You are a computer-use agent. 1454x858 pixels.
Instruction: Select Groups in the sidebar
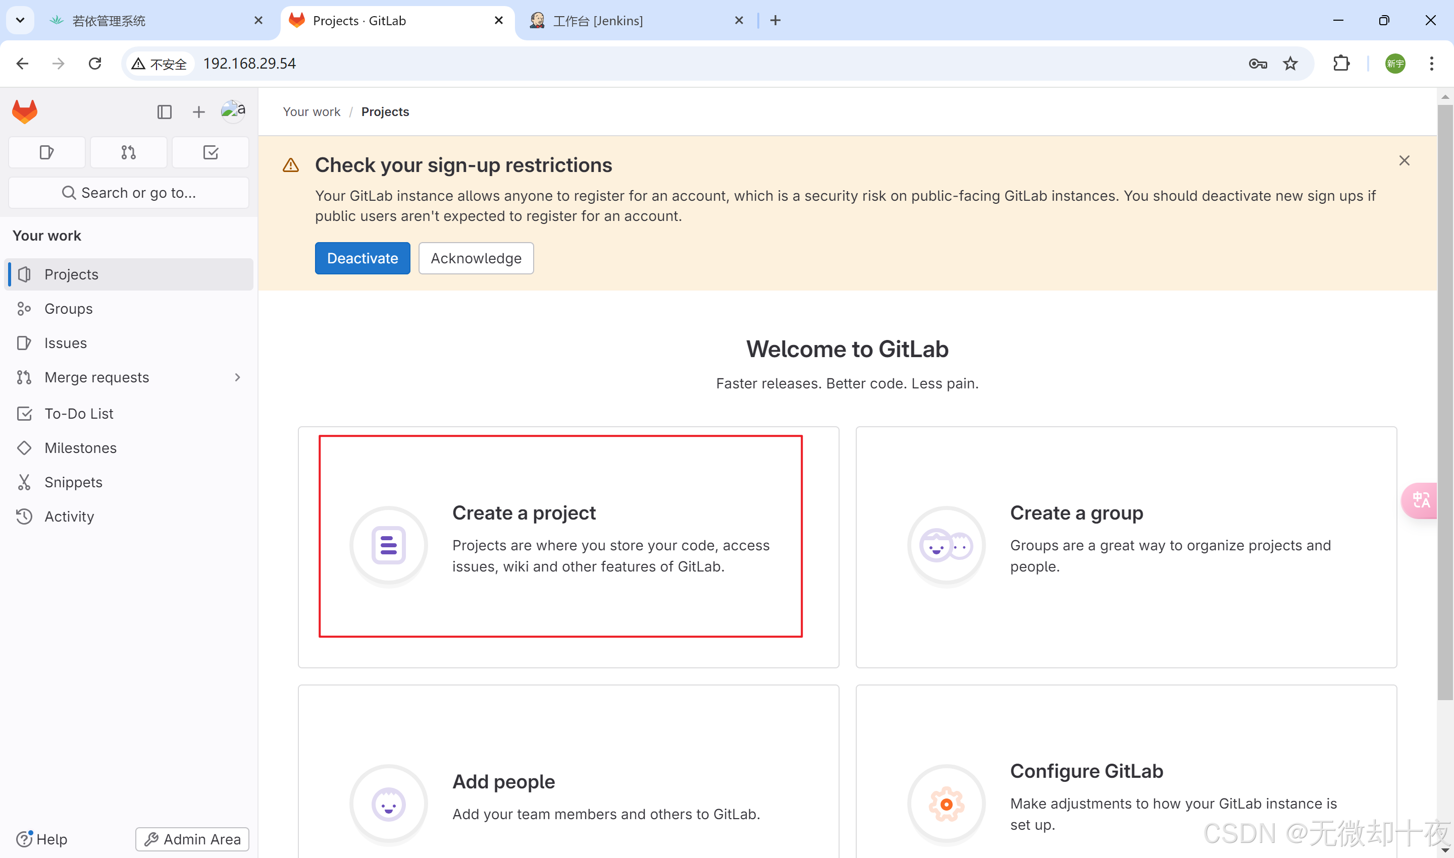pyautogui.click(x=68, y=309)
